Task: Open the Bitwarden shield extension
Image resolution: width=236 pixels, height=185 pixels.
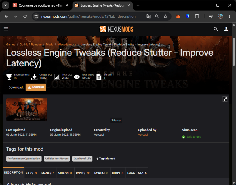Action: [188, 16]
